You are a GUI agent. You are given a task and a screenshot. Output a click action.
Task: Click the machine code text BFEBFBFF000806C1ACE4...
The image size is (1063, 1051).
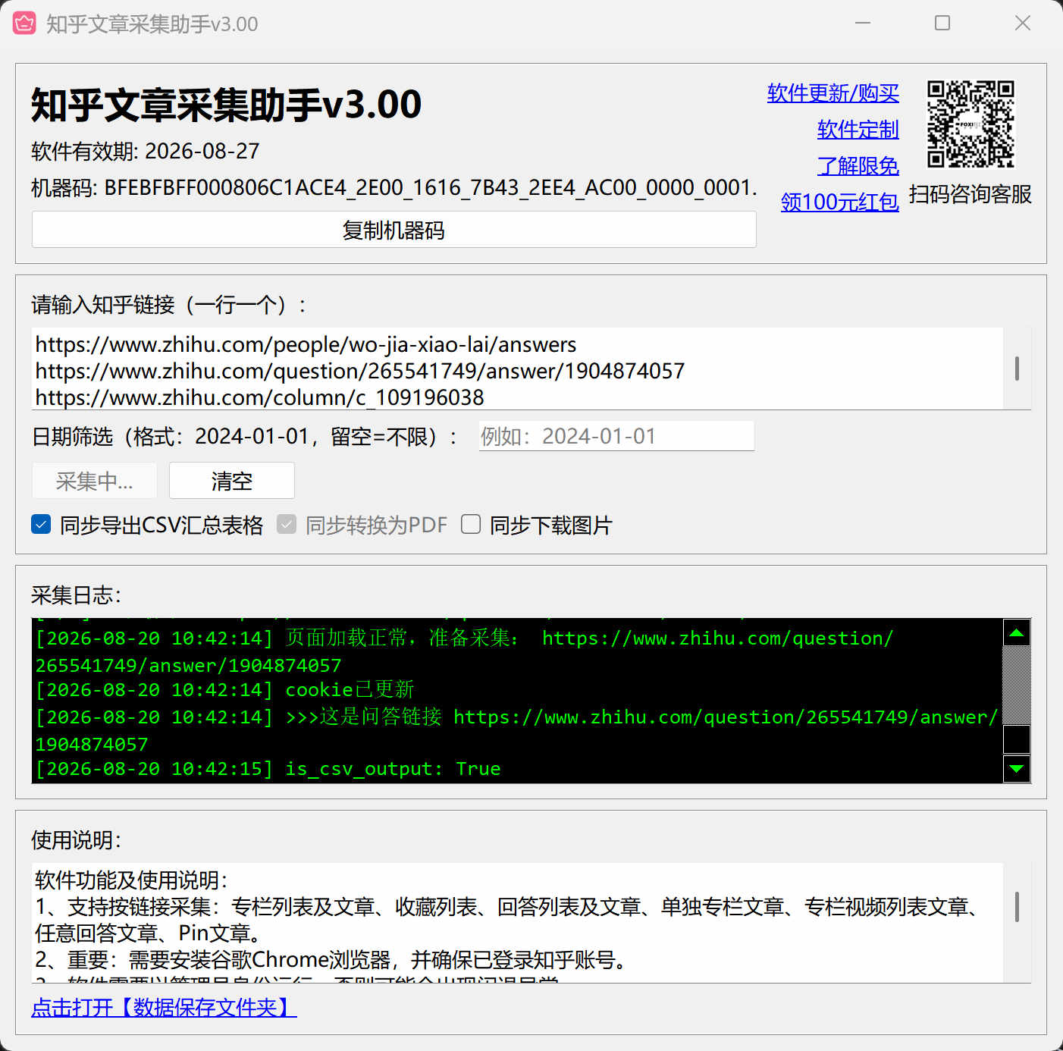[x=431, y=187]
